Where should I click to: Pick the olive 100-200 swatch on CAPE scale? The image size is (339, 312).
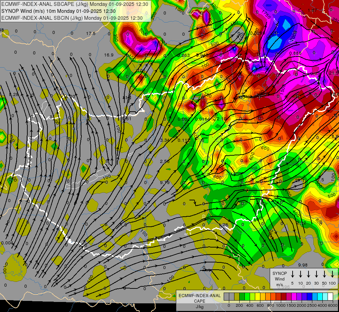coord(237,296)
